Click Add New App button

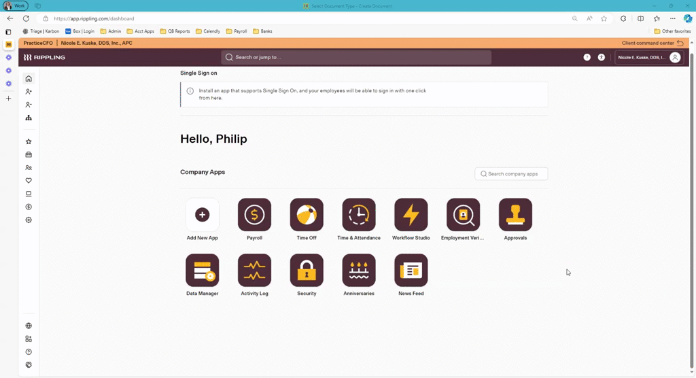click(203, 215)
